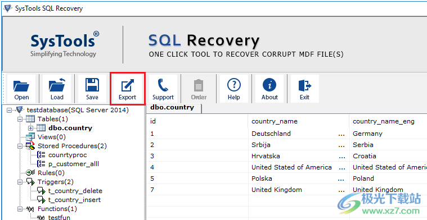The image size is (427, 220).
Task: Click the Srbija cell
Action: pos(299,145)
